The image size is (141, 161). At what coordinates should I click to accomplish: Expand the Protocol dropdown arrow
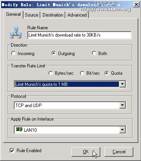click(x=122, y=105)
